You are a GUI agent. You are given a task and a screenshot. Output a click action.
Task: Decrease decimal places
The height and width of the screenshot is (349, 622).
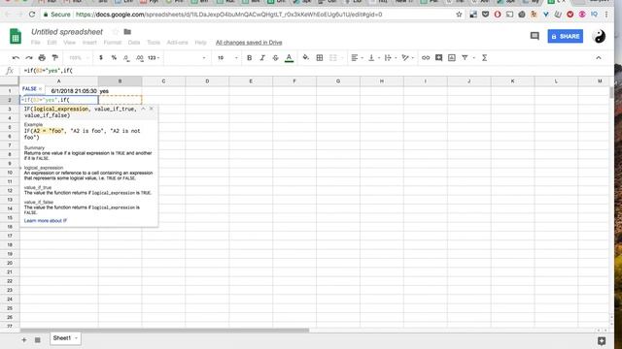click(x=126, y=58)
